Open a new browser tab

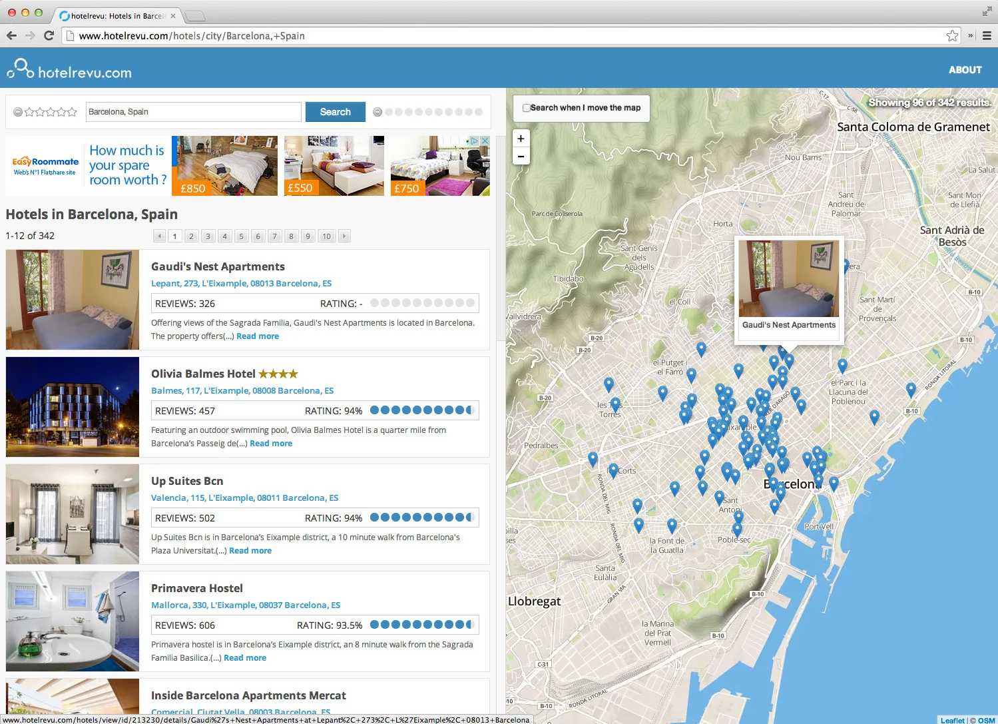tap(194, 16)
